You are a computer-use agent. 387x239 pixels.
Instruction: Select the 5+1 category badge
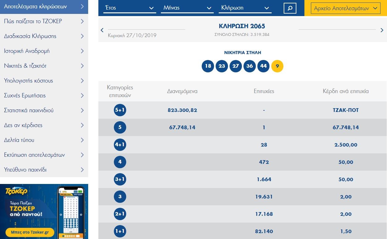pyautogui.click(x=120, y=110)
